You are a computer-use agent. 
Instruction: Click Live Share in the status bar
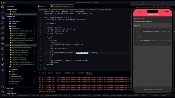point(97,96)
